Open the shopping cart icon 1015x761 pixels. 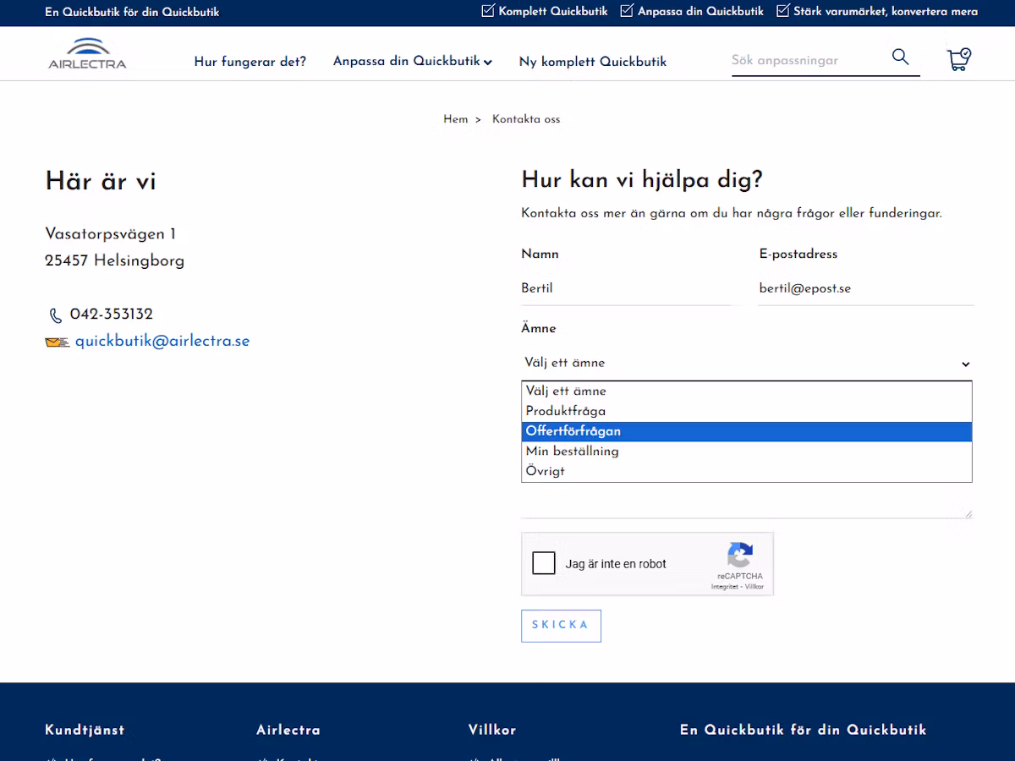click(x=958, y=59)
